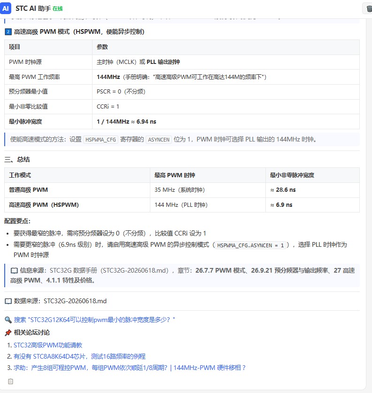372x393 pixels.
Task: Click the ≈ 6.9 ns cell
Action: [x=312, y=205]
